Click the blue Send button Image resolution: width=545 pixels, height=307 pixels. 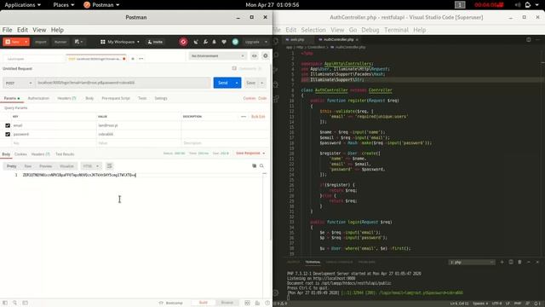(x=223, y=83)
